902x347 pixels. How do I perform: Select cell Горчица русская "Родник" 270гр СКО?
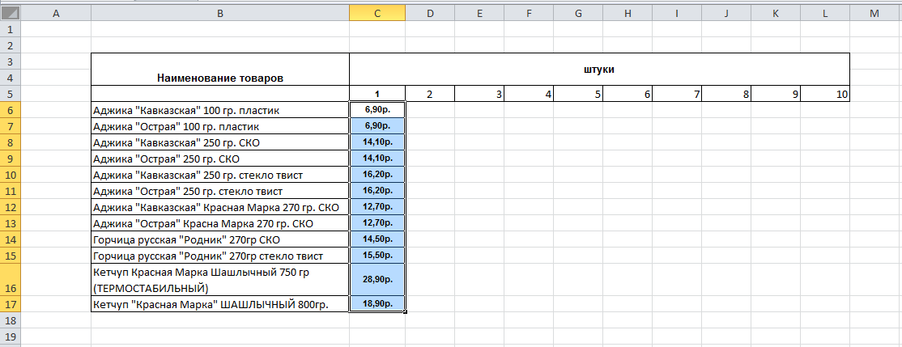click(x=220, y=239)
